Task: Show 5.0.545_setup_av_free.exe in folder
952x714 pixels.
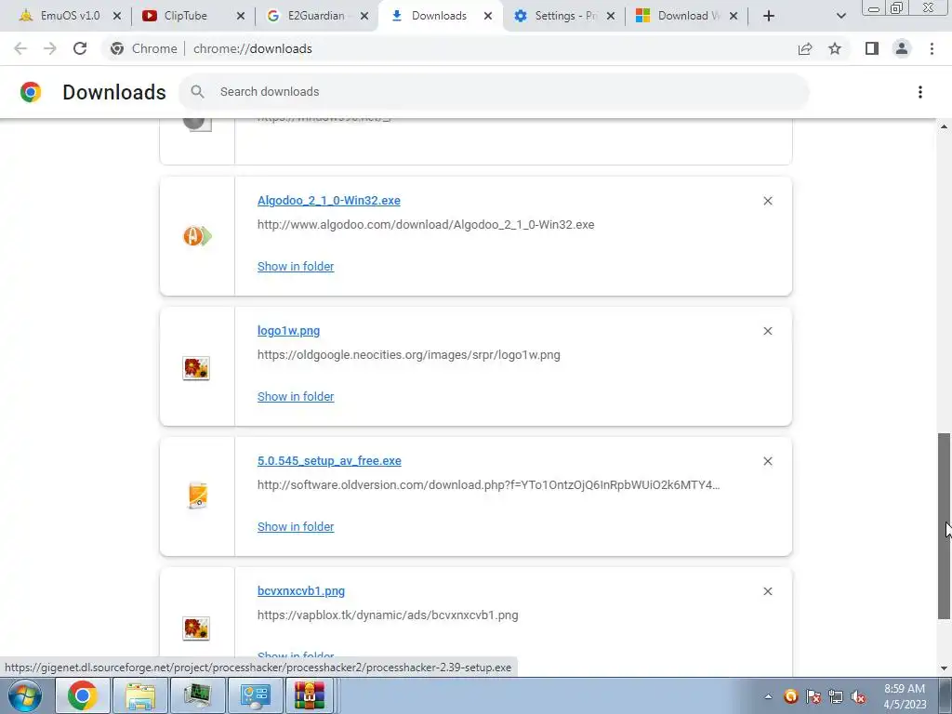Action: [296, 527]
